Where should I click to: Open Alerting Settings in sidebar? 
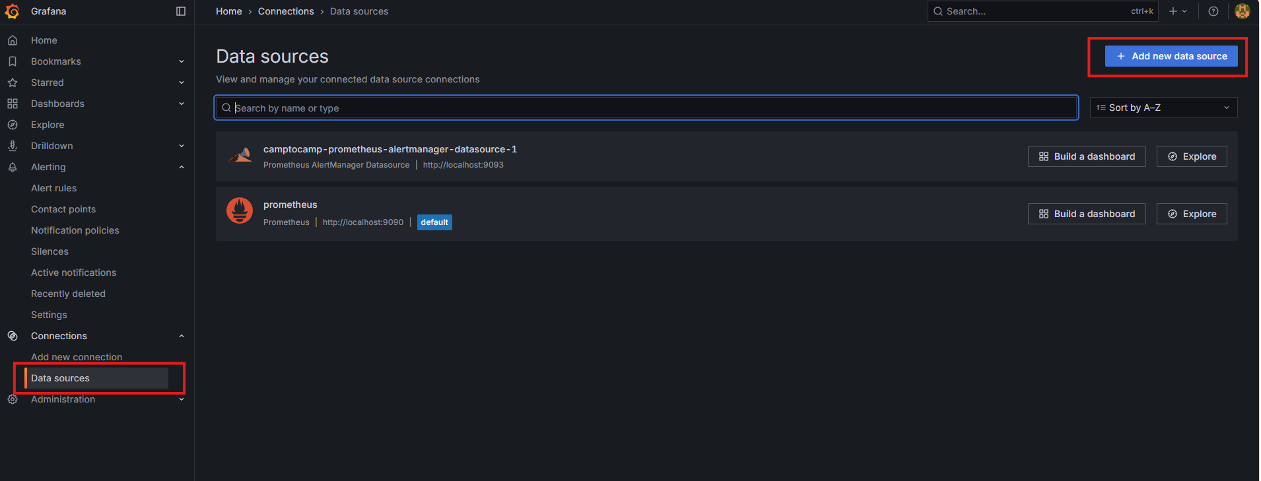point(49,315)
